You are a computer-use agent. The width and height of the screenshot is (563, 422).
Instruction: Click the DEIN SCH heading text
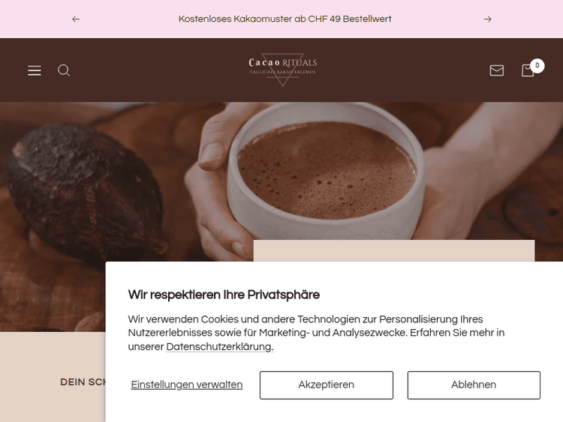click(83, 382)
